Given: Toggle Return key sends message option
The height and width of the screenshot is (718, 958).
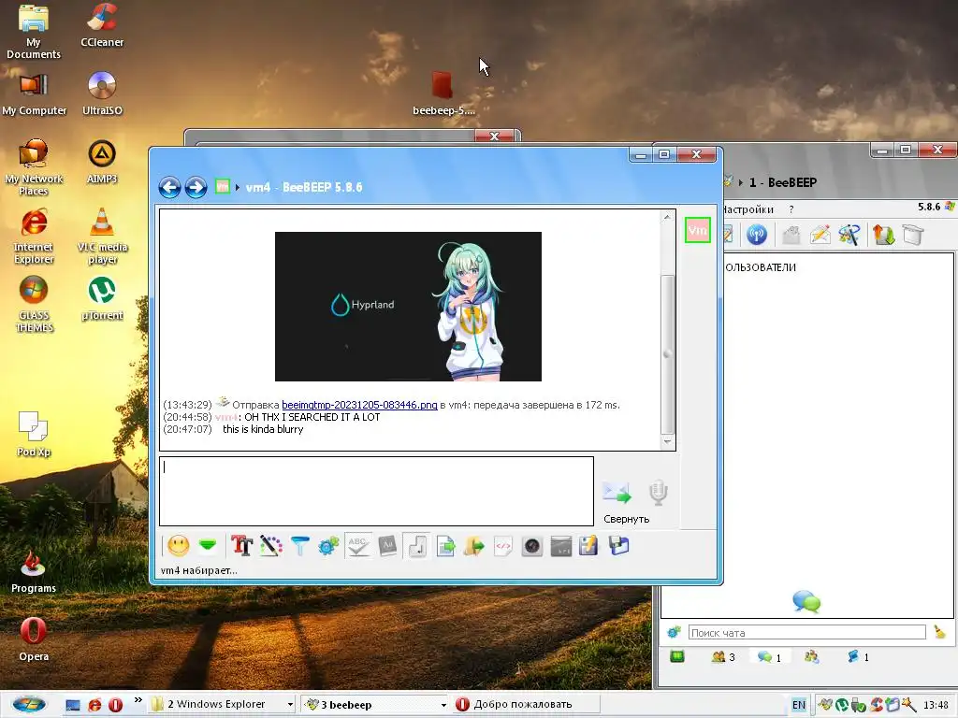Looking at the screenshot, I should click(x=417, y=545).
